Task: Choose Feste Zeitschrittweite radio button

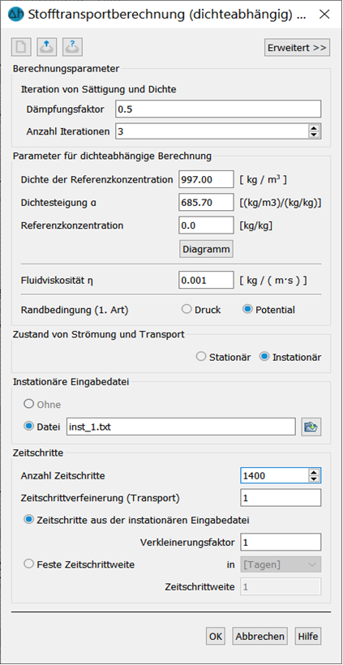Action: click(x=29, y=564)
